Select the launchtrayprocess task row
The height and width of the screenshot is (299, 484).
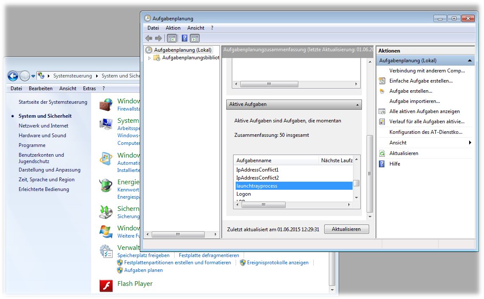(x=293, y=186)
